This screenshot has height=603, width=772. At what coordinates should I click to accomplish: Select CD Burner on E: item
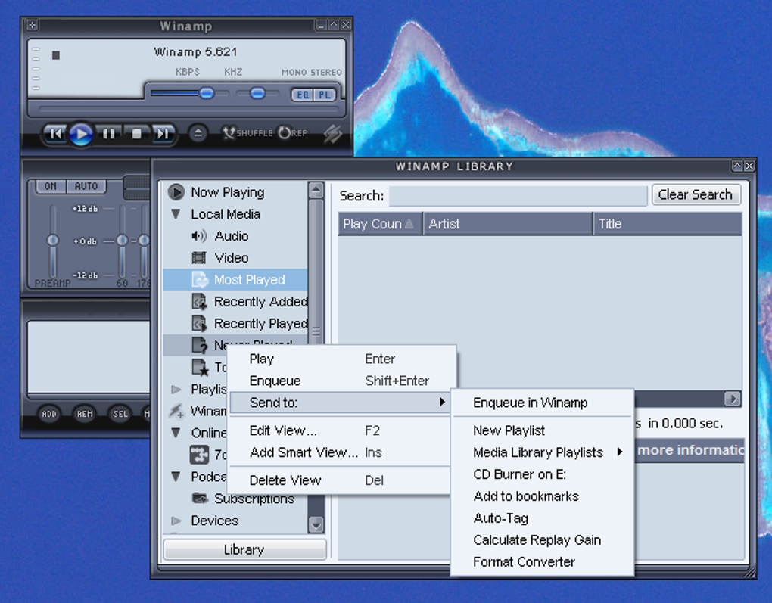[x=542, y=474]
